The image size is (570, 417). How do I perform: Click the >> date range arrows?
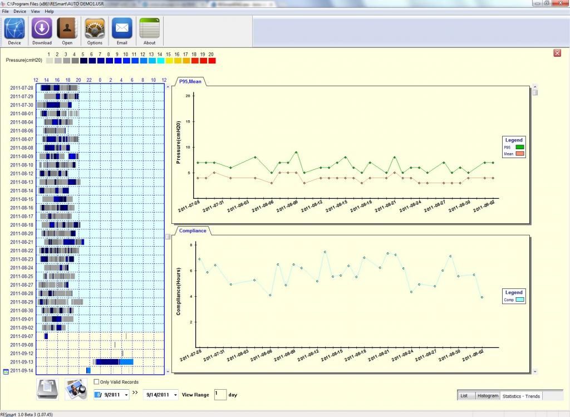click(x=135, y=393)
